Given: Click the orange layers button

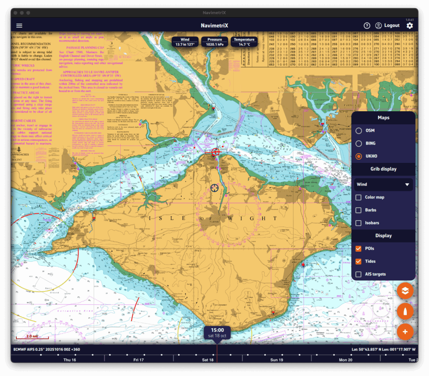Looking at the screenshot, I should coord(405,291).
